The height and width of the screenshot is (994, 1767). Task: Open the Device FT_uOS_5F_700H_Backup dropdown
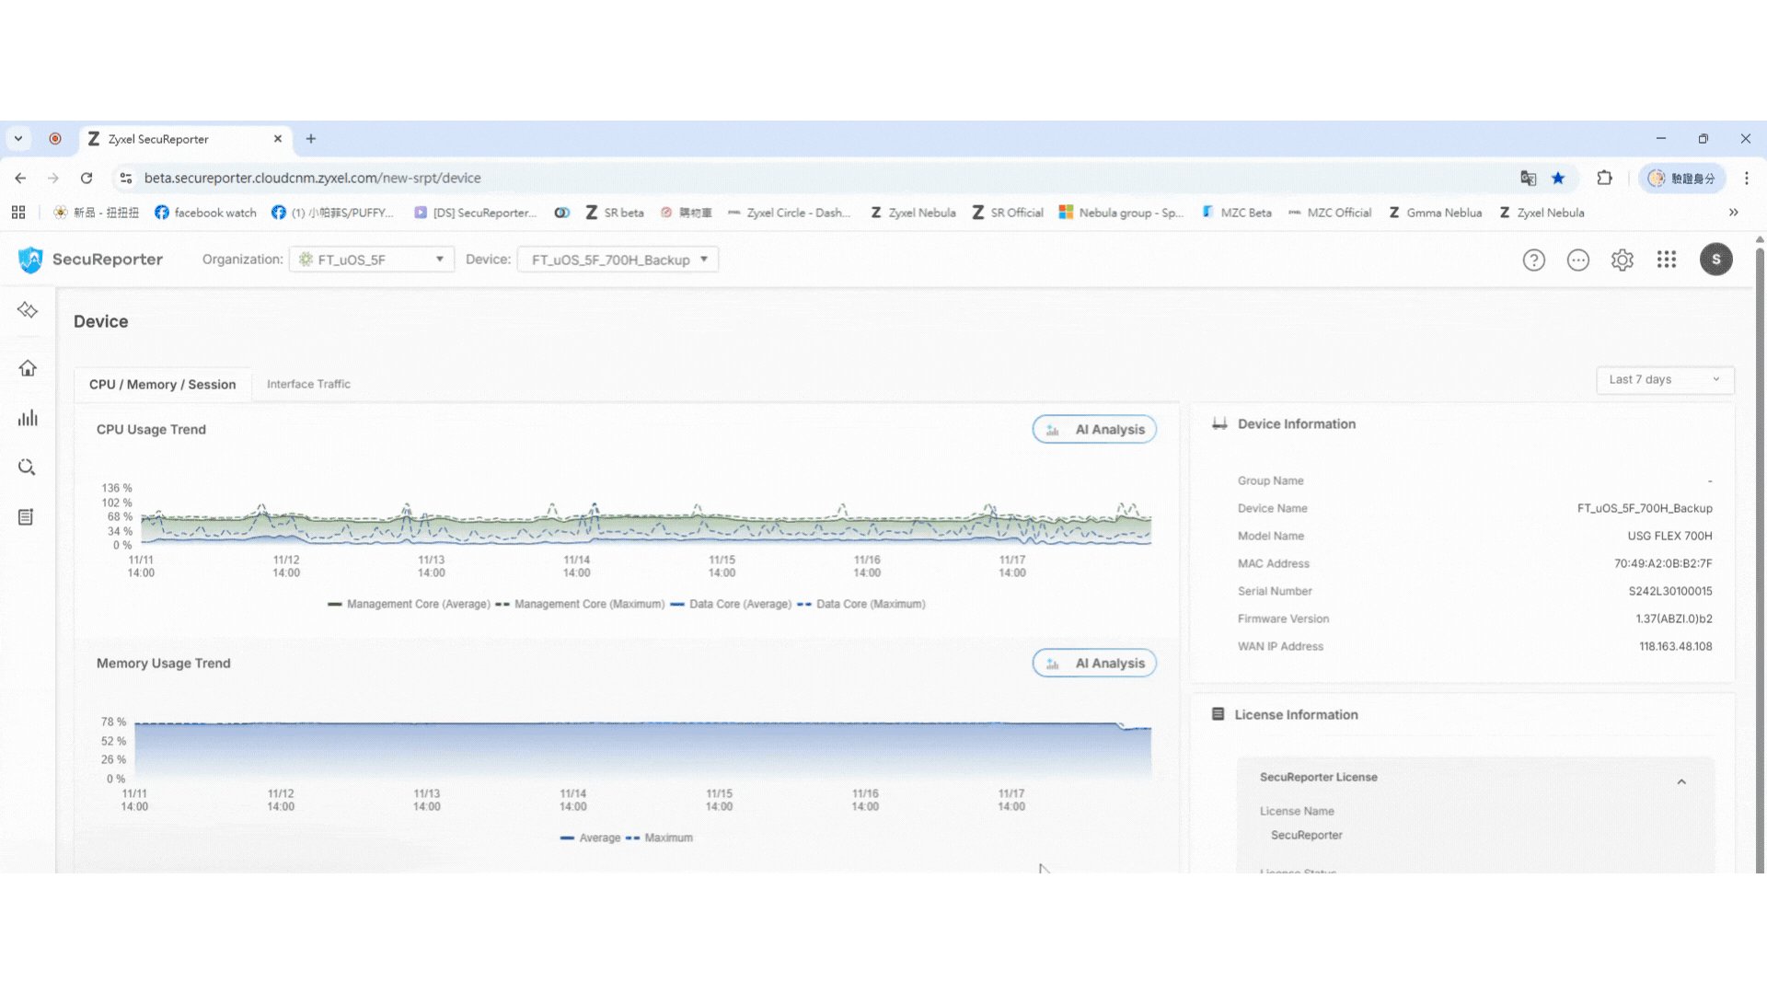click(618, 260)
